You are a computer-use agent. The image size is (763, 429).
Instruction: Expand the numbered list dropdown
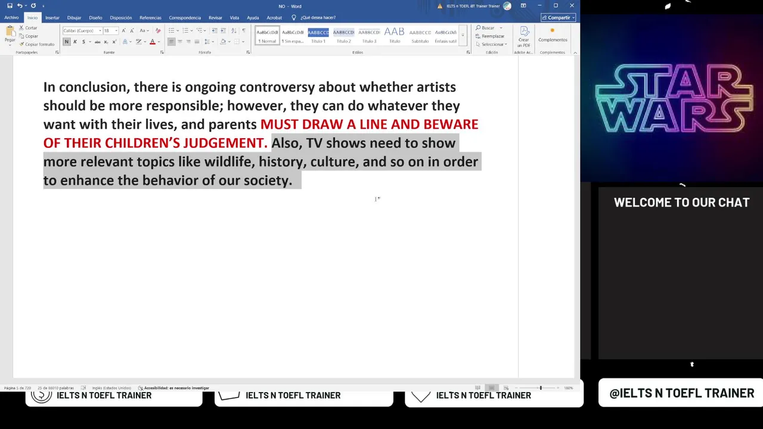pos(191,30)
